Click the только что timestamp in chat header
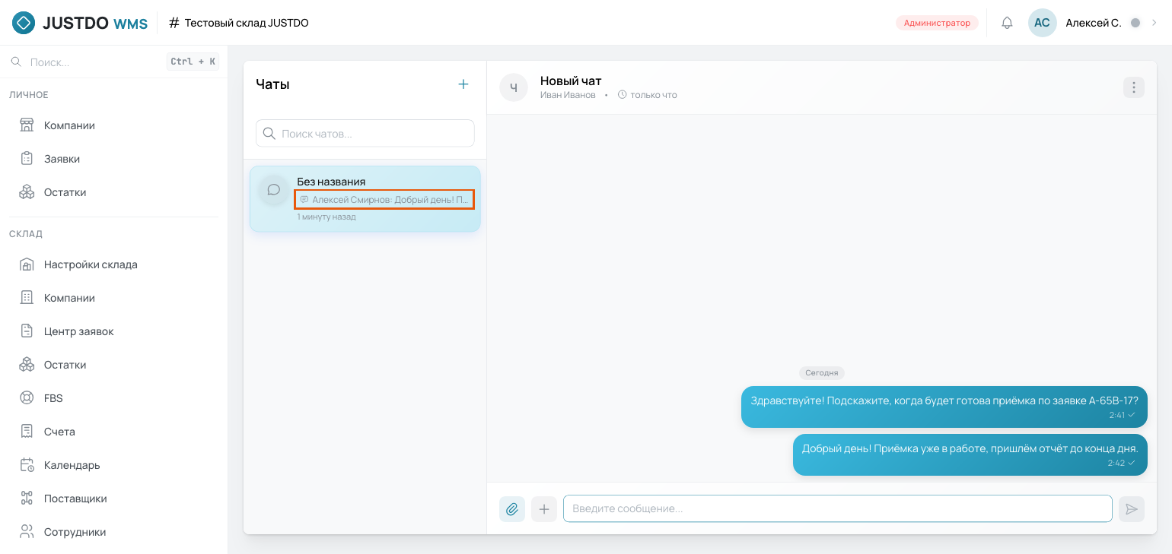This screenshot has width=1172, height=554. tap(654, 95)
